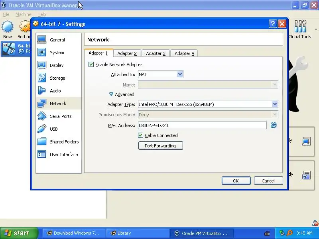
Task: Switch to the Adapter 1 tab
Action: point(98,53)
